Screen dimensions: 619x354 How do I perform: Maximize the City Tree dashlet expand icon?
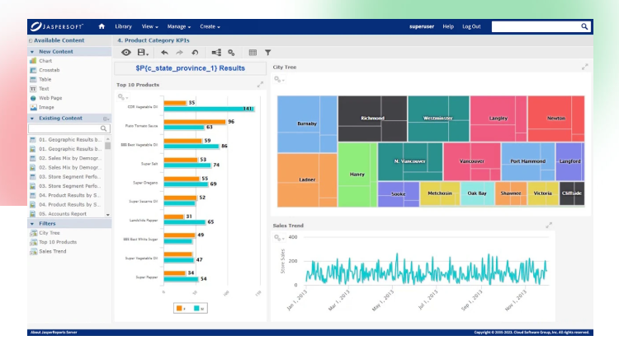(x=584, y=67)
